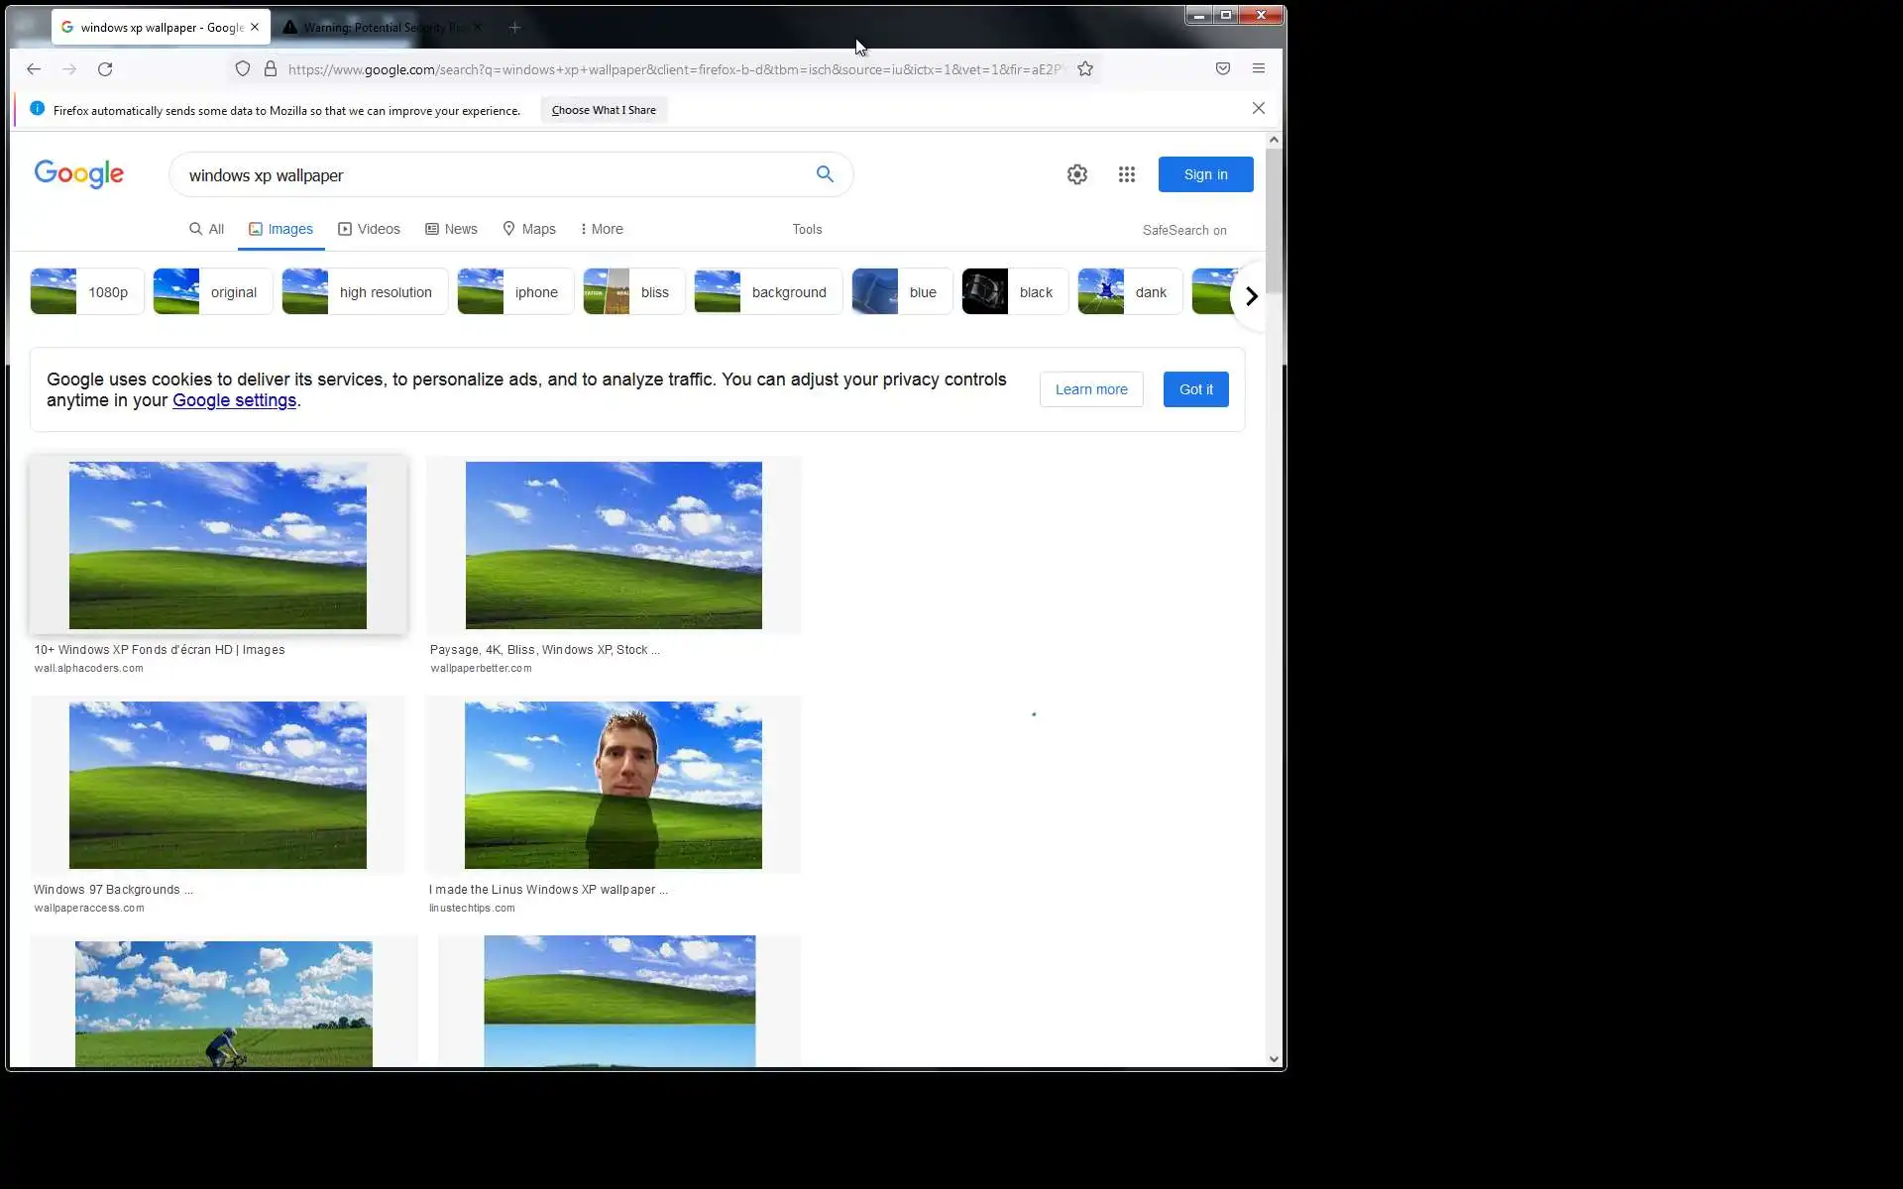Select the blue color filter chip
The image size is (1903, 1189).
pyautogui.click(x=901, y=292)
